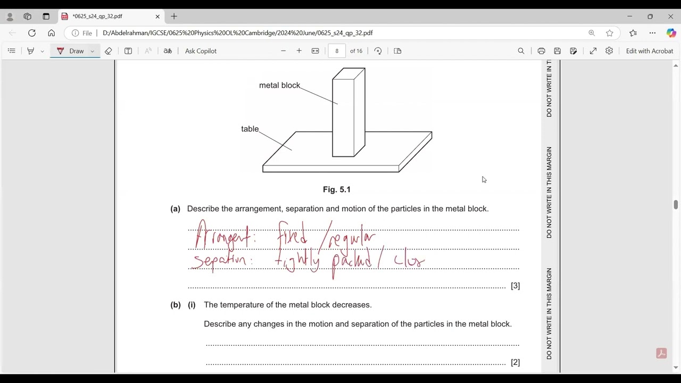This screenshot has height=383, width=681.
Task: Click the Fit to width icon
Action: [x=315, y=51]
